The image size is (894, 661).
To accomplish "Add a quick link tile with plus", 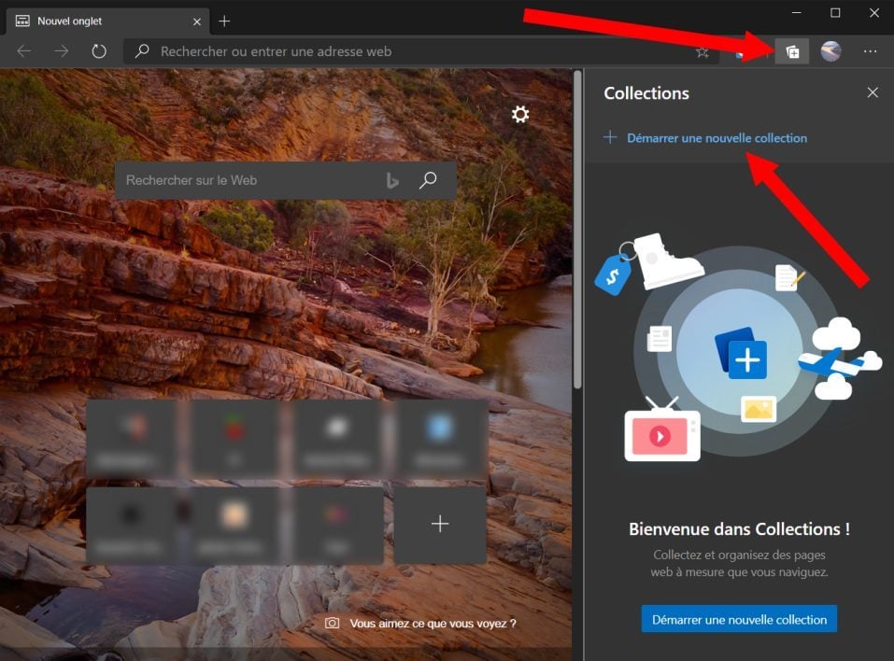I will tap(440, 524).
